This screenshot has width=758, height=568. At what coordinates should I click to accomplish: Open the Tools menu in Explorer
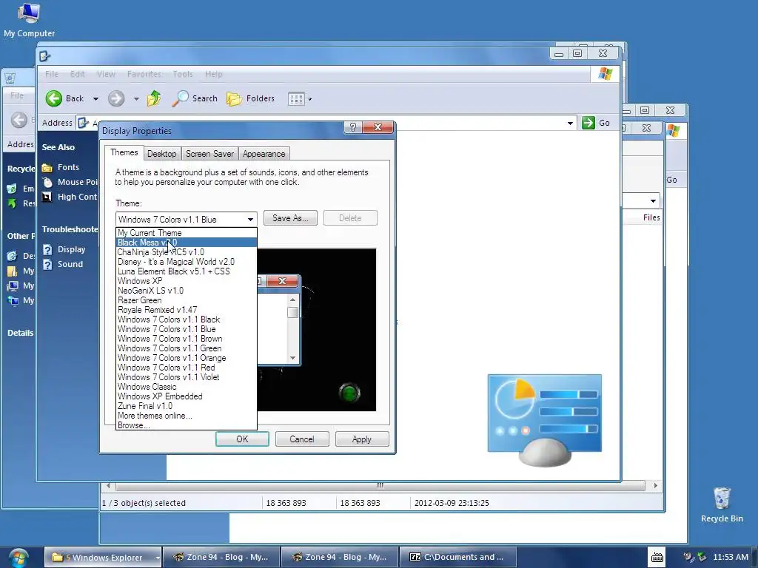coord(183,75)
